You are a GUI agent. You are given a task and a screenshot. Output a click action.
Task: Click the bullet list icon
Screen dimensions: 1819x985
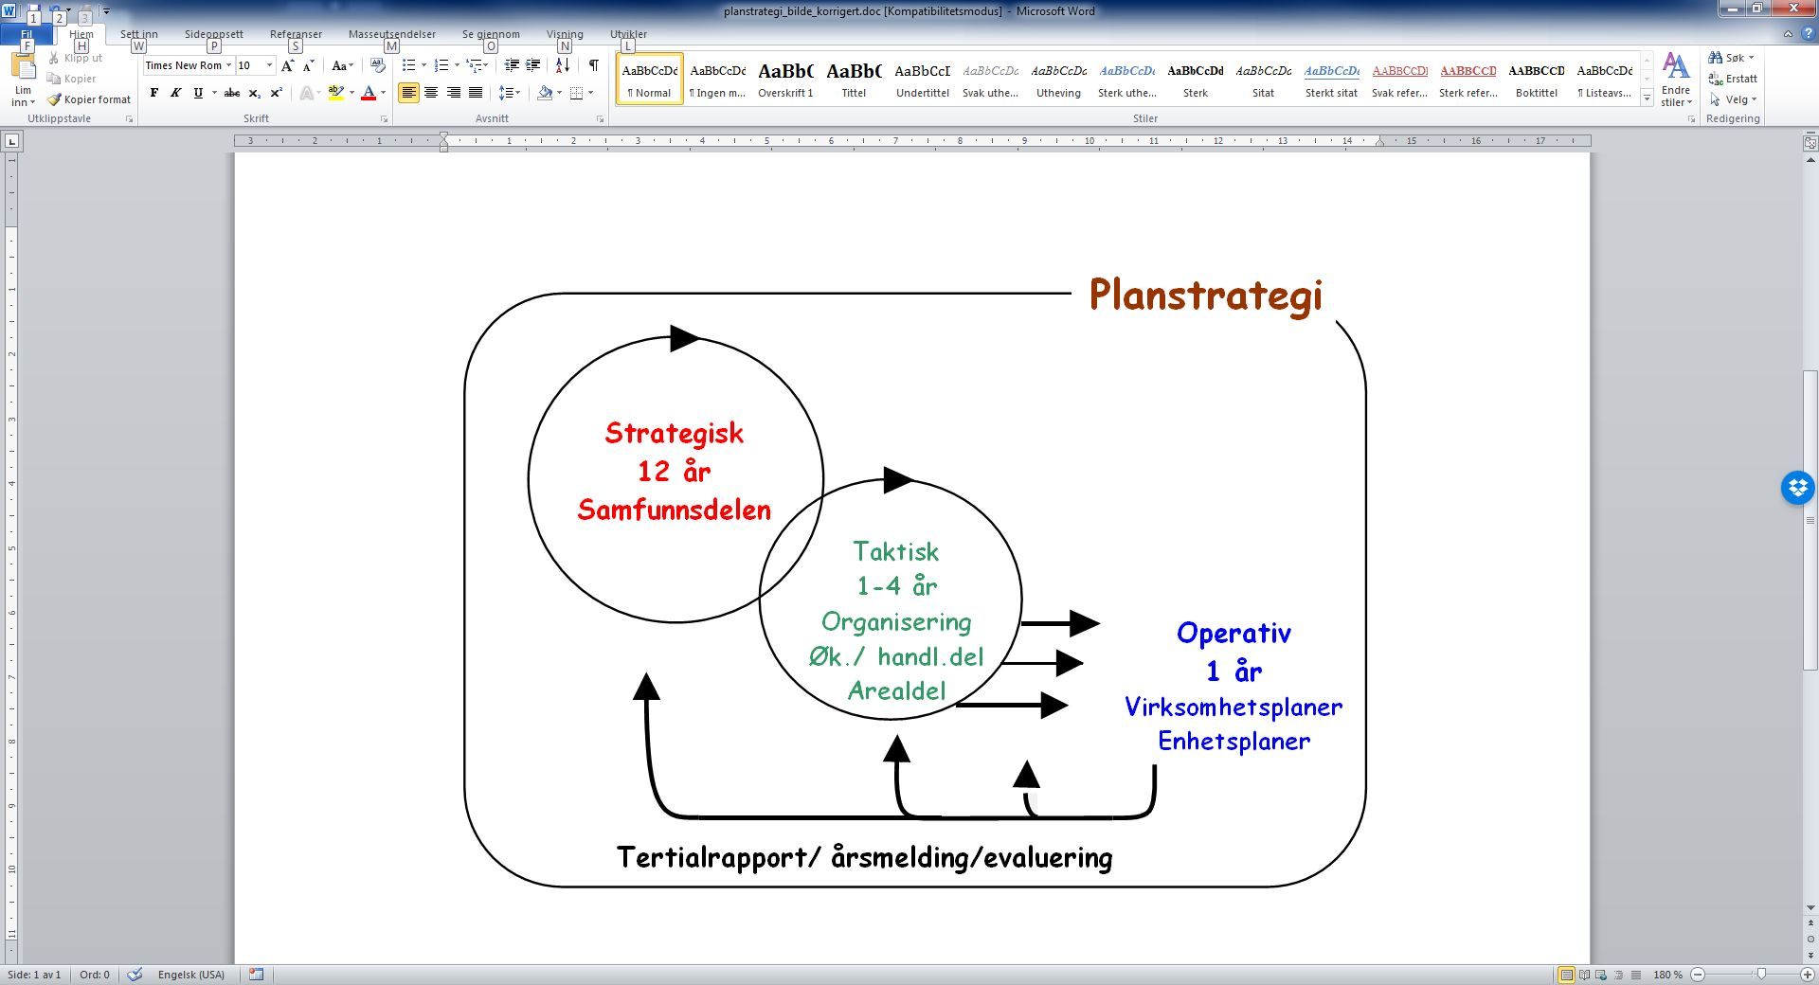pos(408,65)
